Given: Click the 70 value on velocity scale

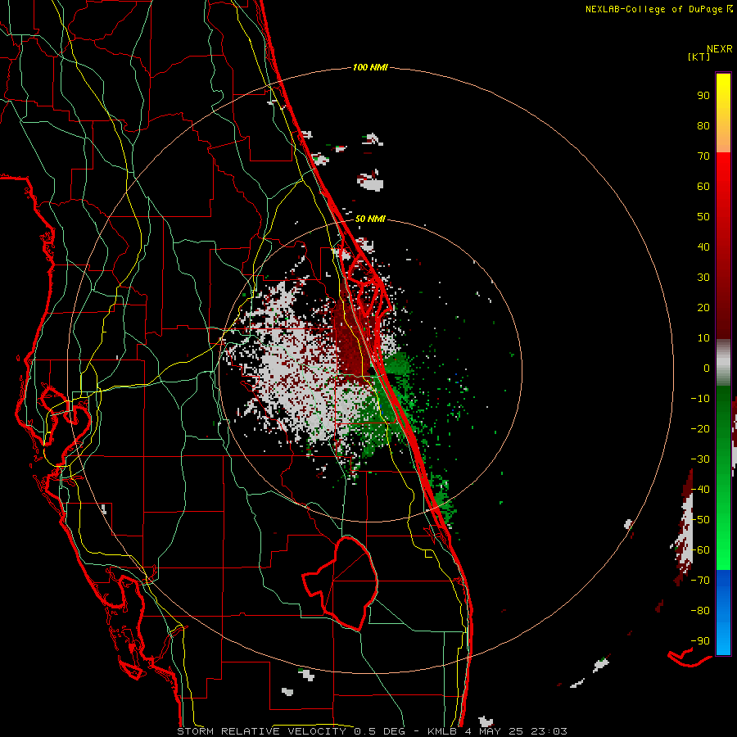Looking at the screenshot, I should [x=703, y=156].
